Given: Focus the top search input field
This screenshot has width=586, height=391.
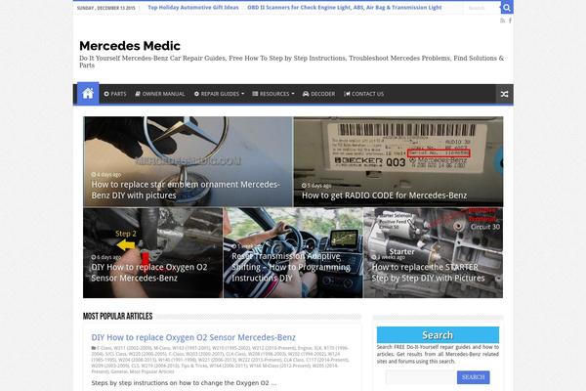Looking at the screenshot, I should tap(482, 8).
